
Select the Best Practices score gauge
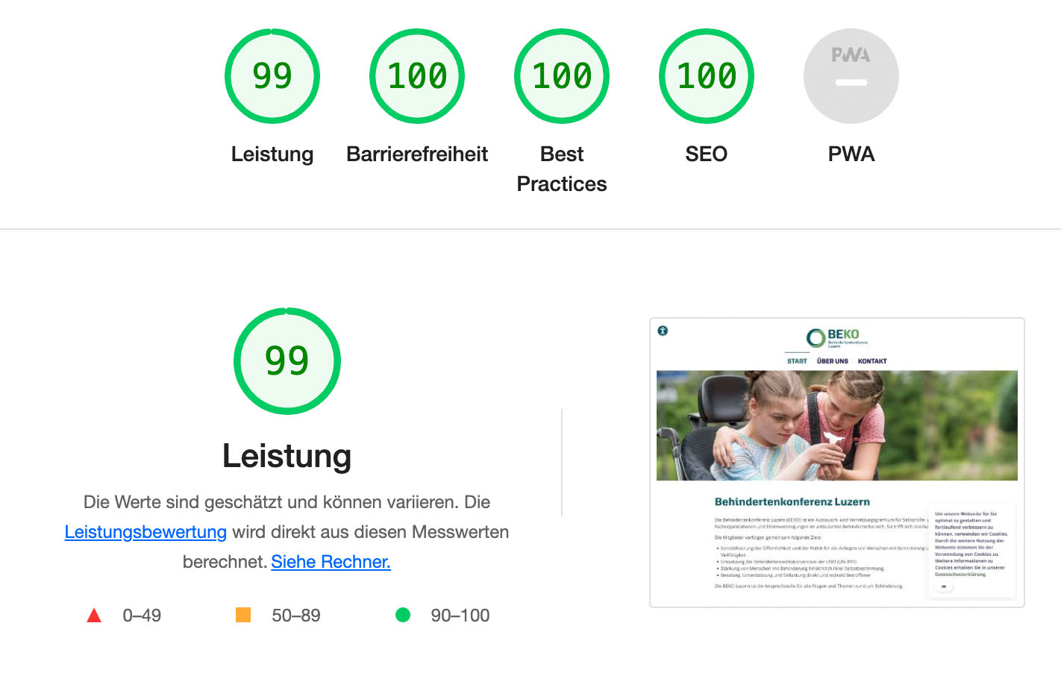pyautogui.click(x=562, y=76)
